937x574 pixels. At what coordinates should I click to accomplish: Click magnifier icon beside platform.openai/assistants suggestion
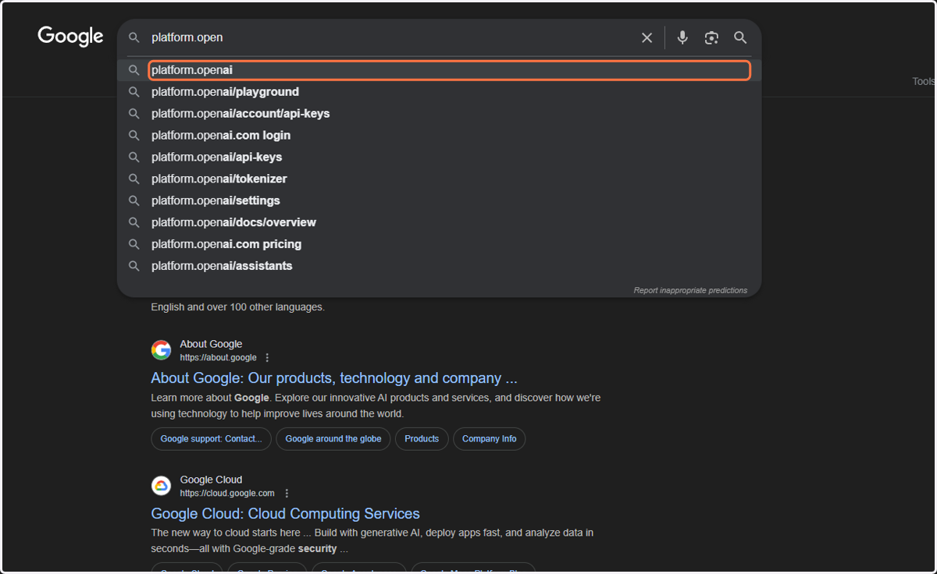click(x=134, y=267)
